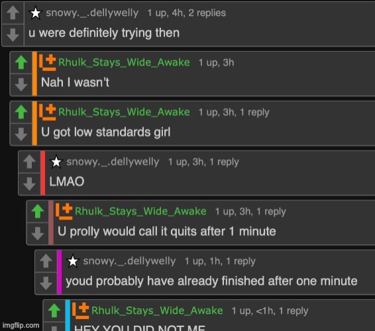Click the green upvote on the "HEY YOU DID NOT" comment

coord(54,310)
